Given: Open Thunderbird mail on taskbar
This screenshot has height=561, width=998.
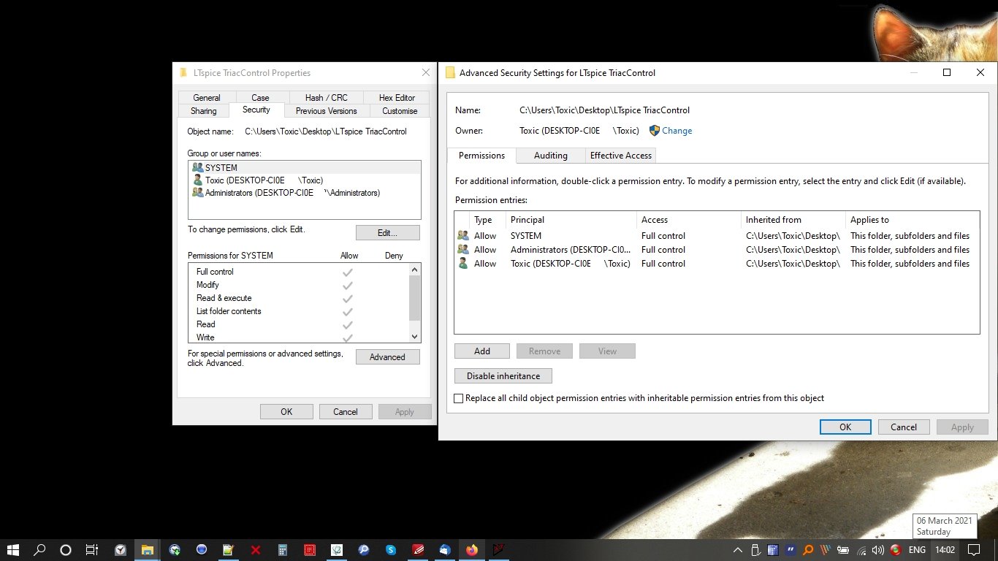Looking at the screenshot, I should (x=445, y=549).
